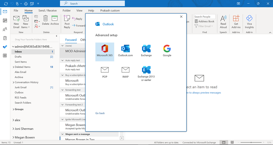Switch to Reading view in status bar
This screenshot has height=145, width=273.
click(232, 142)
